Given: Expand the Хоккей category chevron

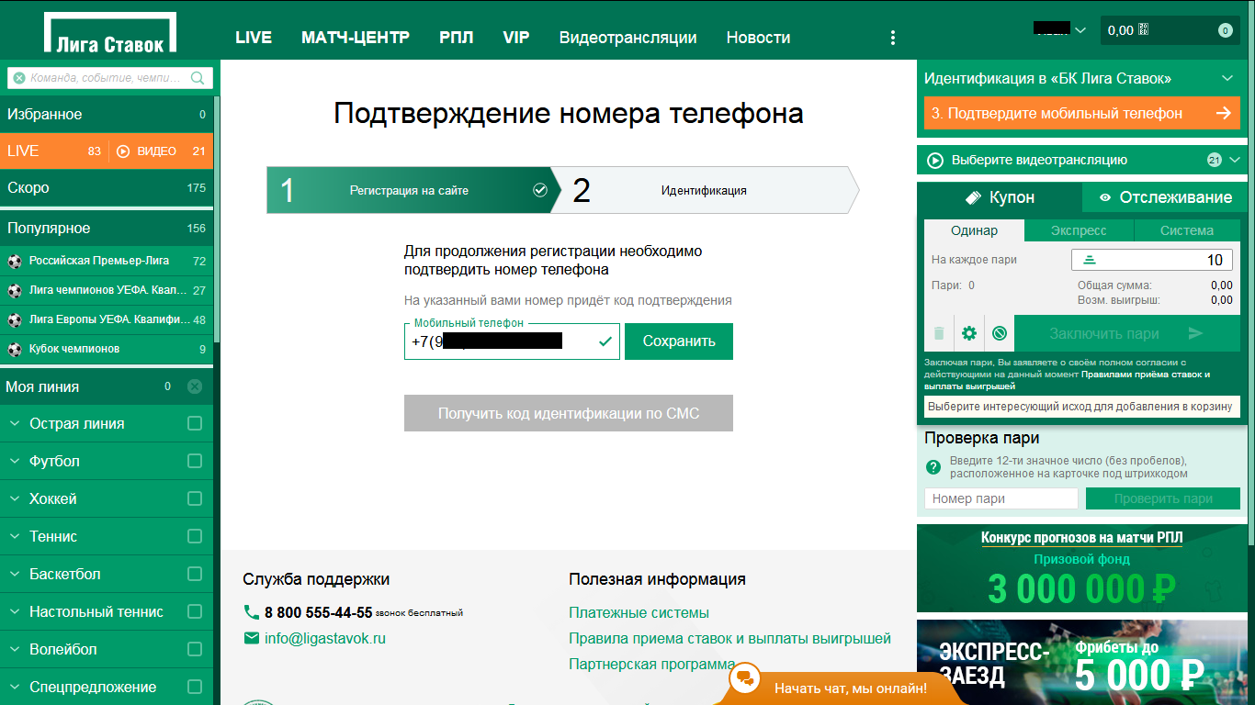Looking at the screenshot, I should click(14, 498).
